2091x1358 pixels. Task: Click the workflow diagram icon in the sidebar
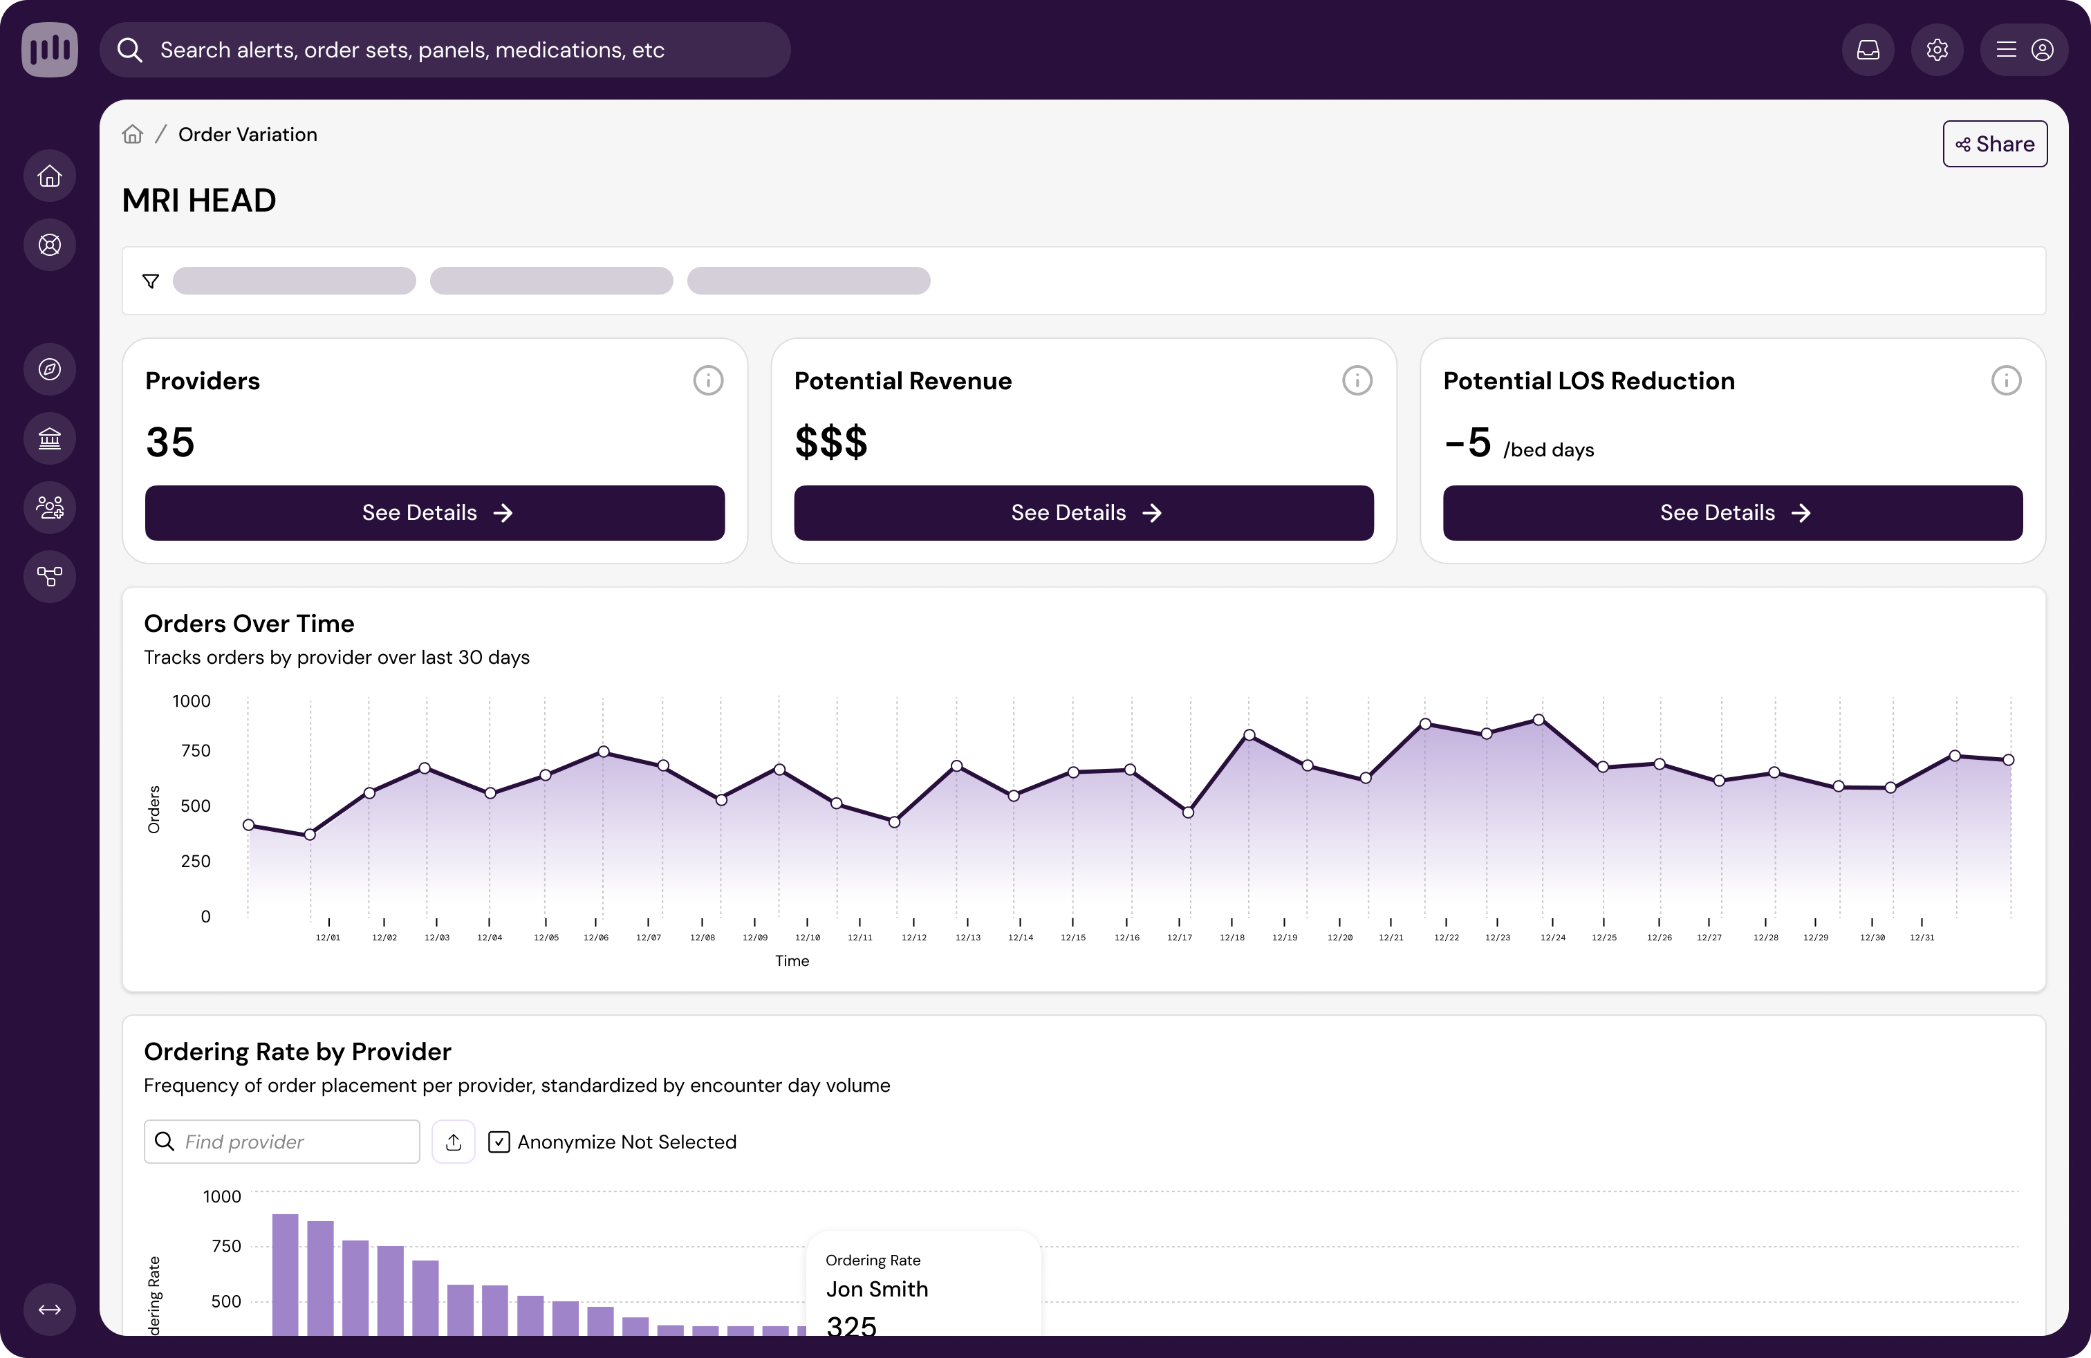pos(50,576)
